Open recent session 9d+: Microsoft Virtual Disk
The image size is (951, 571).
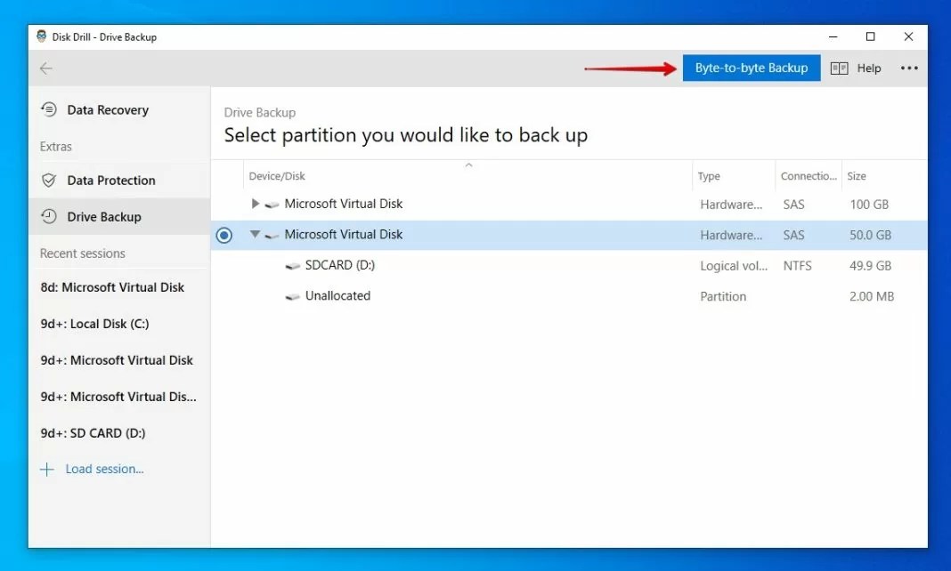117,359
